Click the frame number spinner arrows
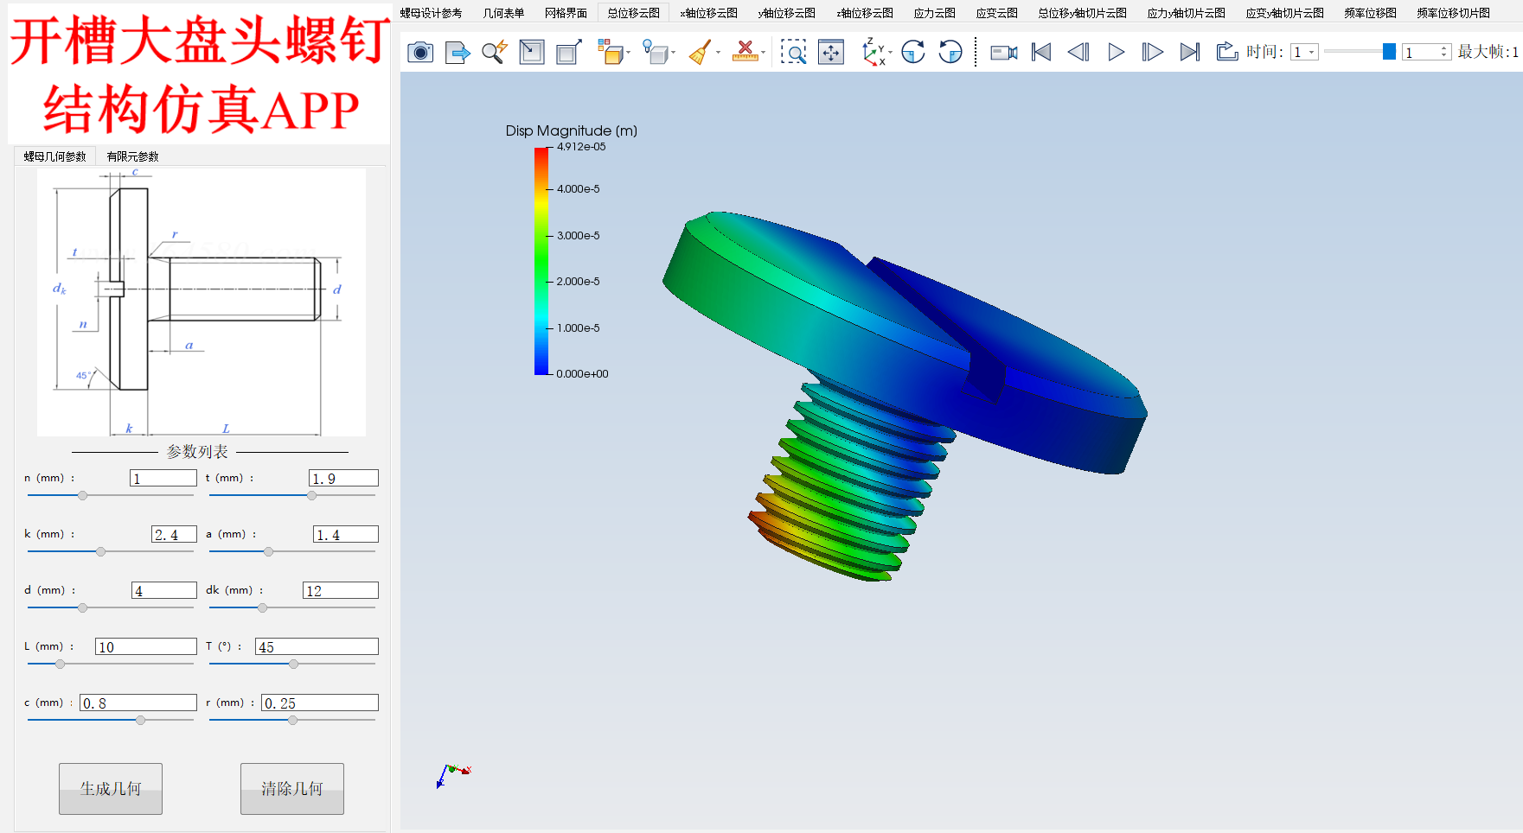1523x833 pixels. (x=1444, y=53)
